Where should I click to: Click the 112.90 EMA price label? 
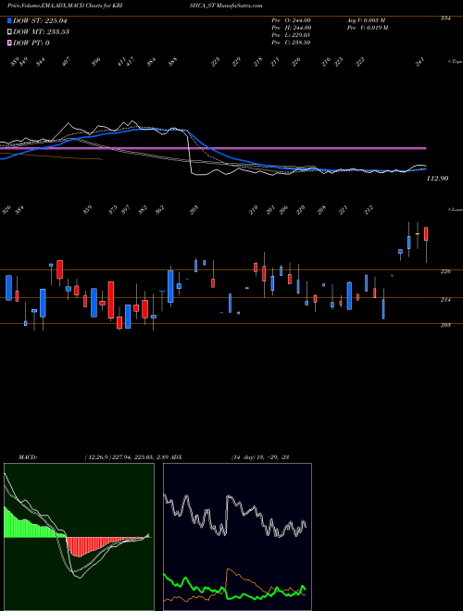438,179
